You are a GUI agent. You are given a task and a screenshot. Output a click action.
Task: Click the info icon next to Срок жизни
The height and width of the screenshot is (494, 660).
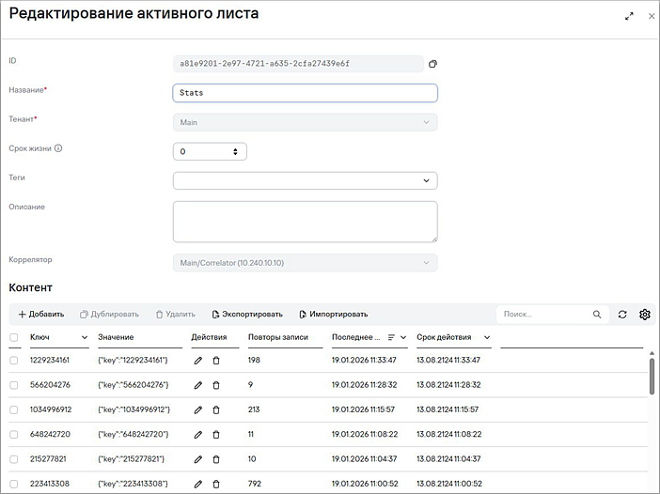[x=58, y=148]
